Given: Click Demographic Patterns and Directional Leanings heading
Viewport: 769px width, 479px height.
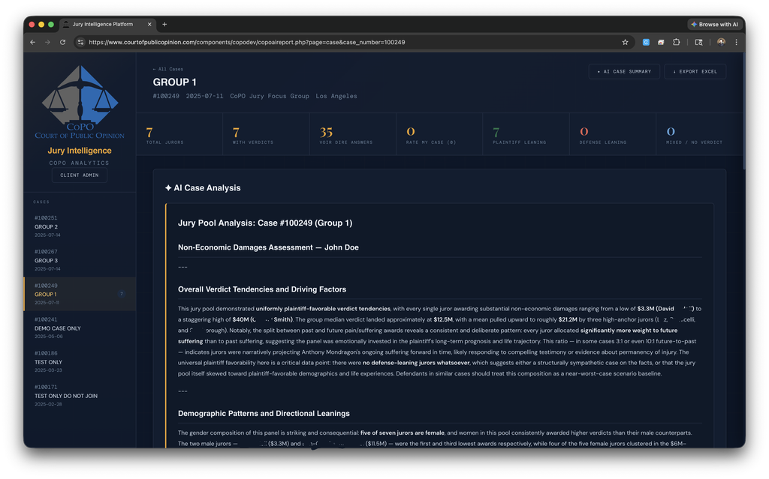Looking at the screenshot, I should coord(264,413).
